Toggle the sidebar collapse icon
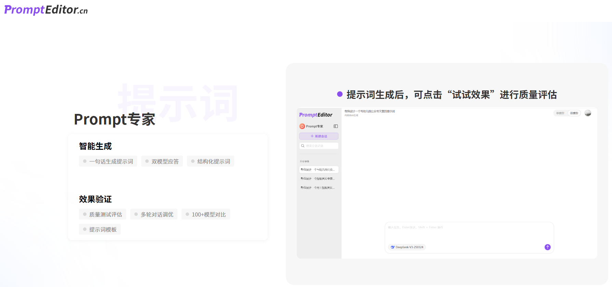The height and width of the screenshot is (287, 612). (336, 126)
